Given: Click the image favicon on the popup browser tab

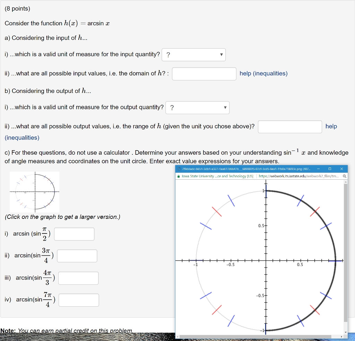Looking at the screenshot, I should [x=179, y=168].
